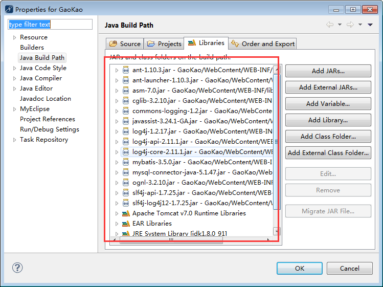The image size is (383, 287).
Task: Confirm with the OK button
Action: pos(300,269)
